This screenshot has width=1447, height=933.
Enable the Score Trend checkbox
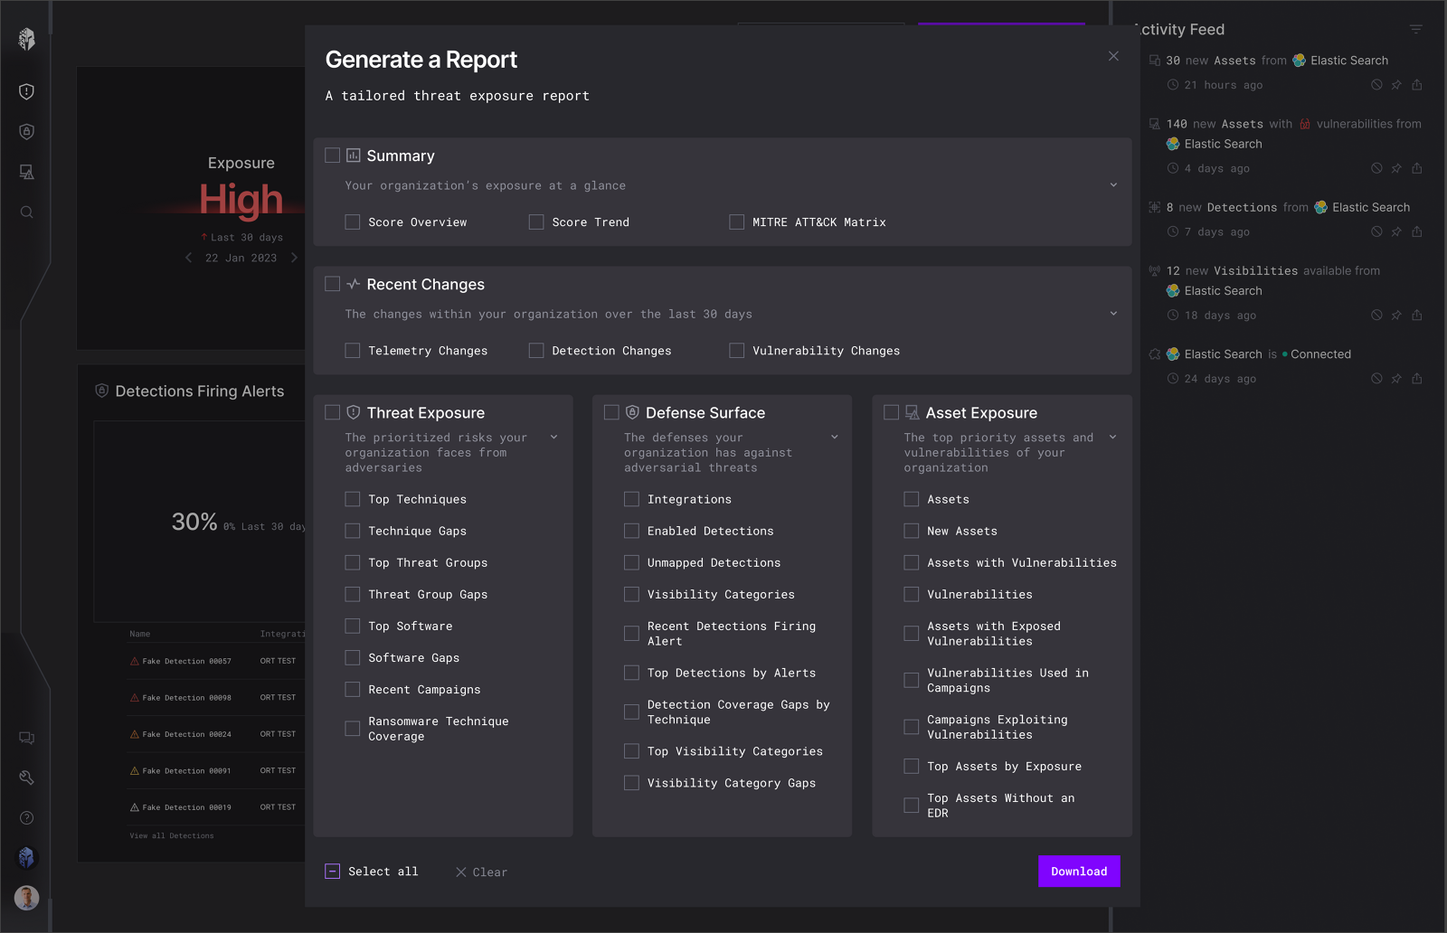pos(536,222)
